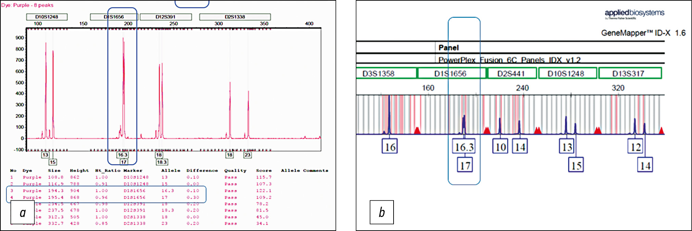Click the Applied Biosystems logo
The image size is (692, 231).
tap(634, 13)
